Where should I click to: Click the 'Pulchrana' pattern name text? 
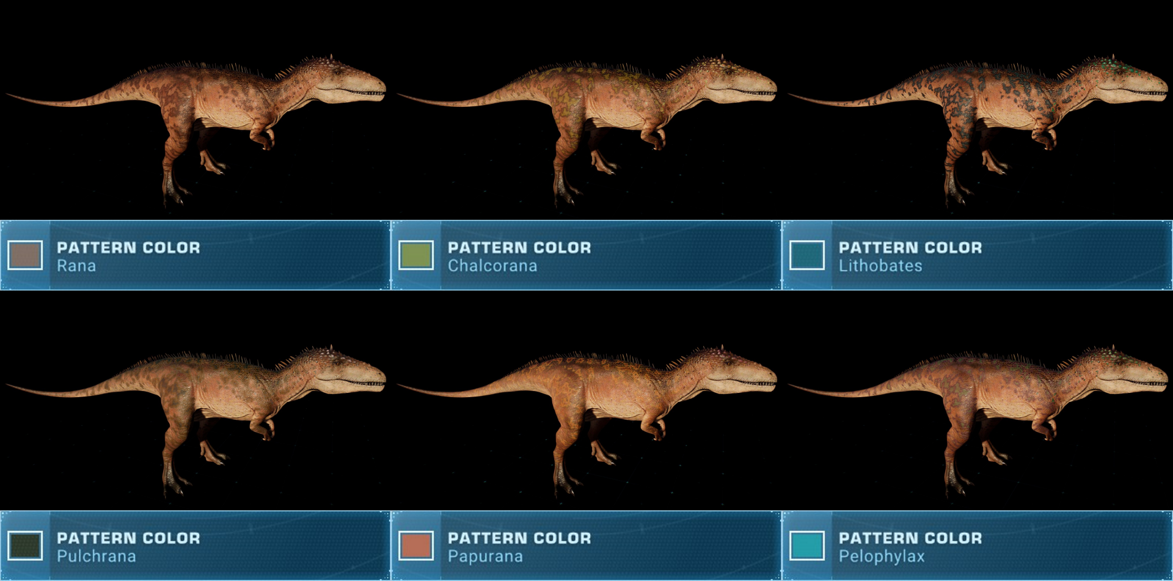coord(97,557)
